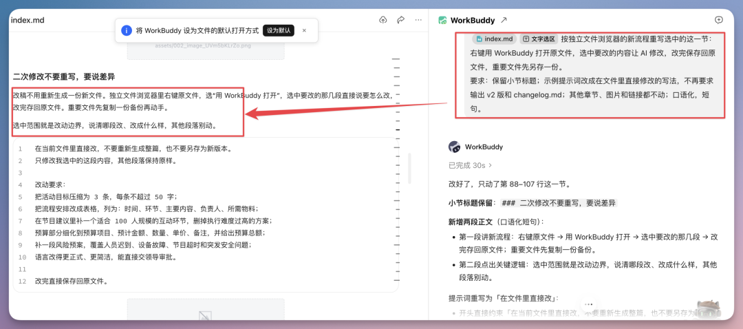Click the heading 二次修改不要重写，要说差异 in the document

tap(64, 77)
